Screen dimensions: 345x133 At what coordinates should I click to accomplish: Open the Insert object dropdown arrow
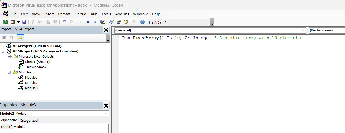(18, 22)
